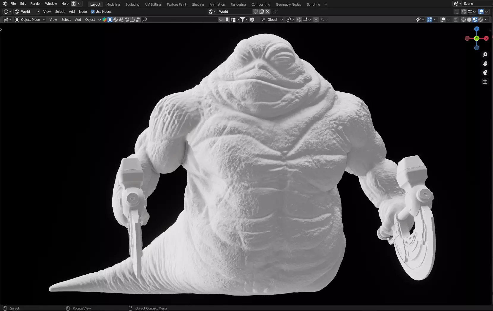Switch to the Rendering workspace tab
493x311 pixels.
(238, 4)
